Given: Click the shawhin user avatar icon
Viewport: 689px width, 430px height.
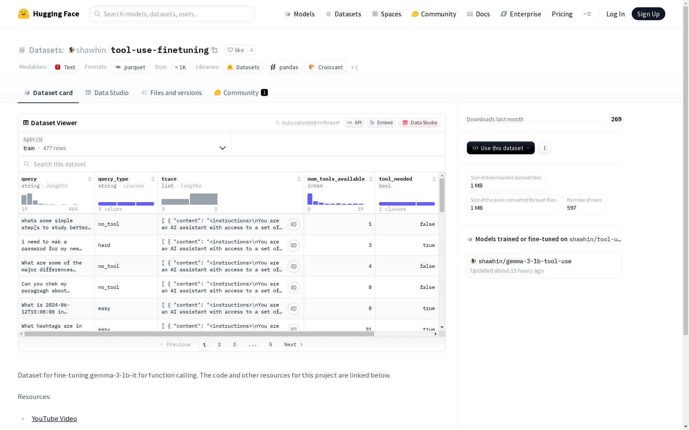Looking at the screenshot, I should pos(71,50).
